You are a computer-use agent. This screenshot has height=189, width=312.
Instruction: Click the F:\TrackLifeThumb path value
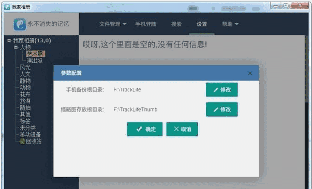(x=136, y=109)
